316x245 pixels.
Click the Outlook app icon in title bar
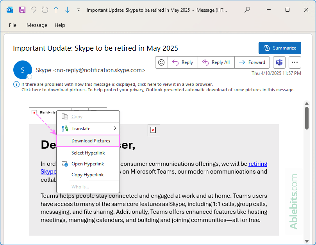[x=9, y=10]
